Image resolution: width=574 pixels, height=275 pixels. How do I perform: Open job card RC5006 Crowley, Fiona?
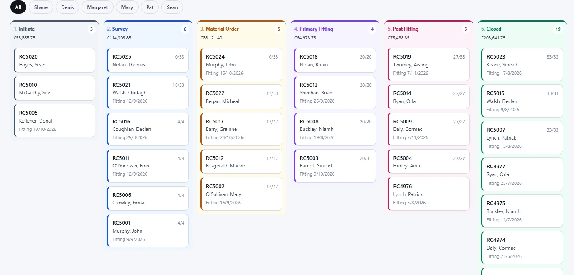(148, 199)
